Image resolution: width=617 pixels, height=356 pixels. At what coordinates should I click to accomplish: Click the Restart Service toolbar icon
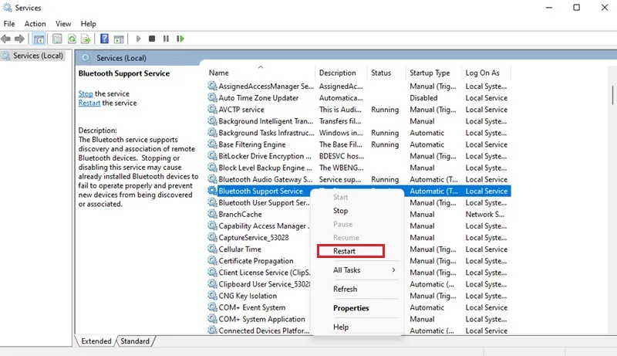(180, 39)
